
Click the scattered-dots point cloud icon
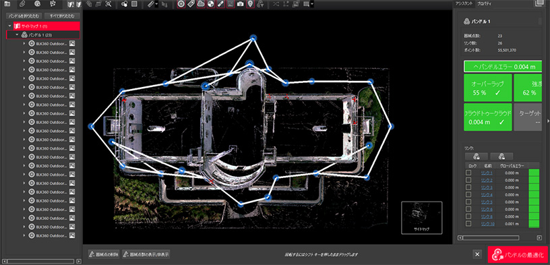point(53,4)
